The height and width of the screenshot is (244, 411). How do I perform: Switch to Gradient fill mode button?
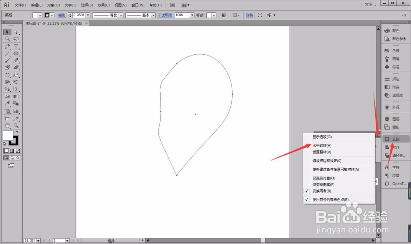[x=12, y=151]
